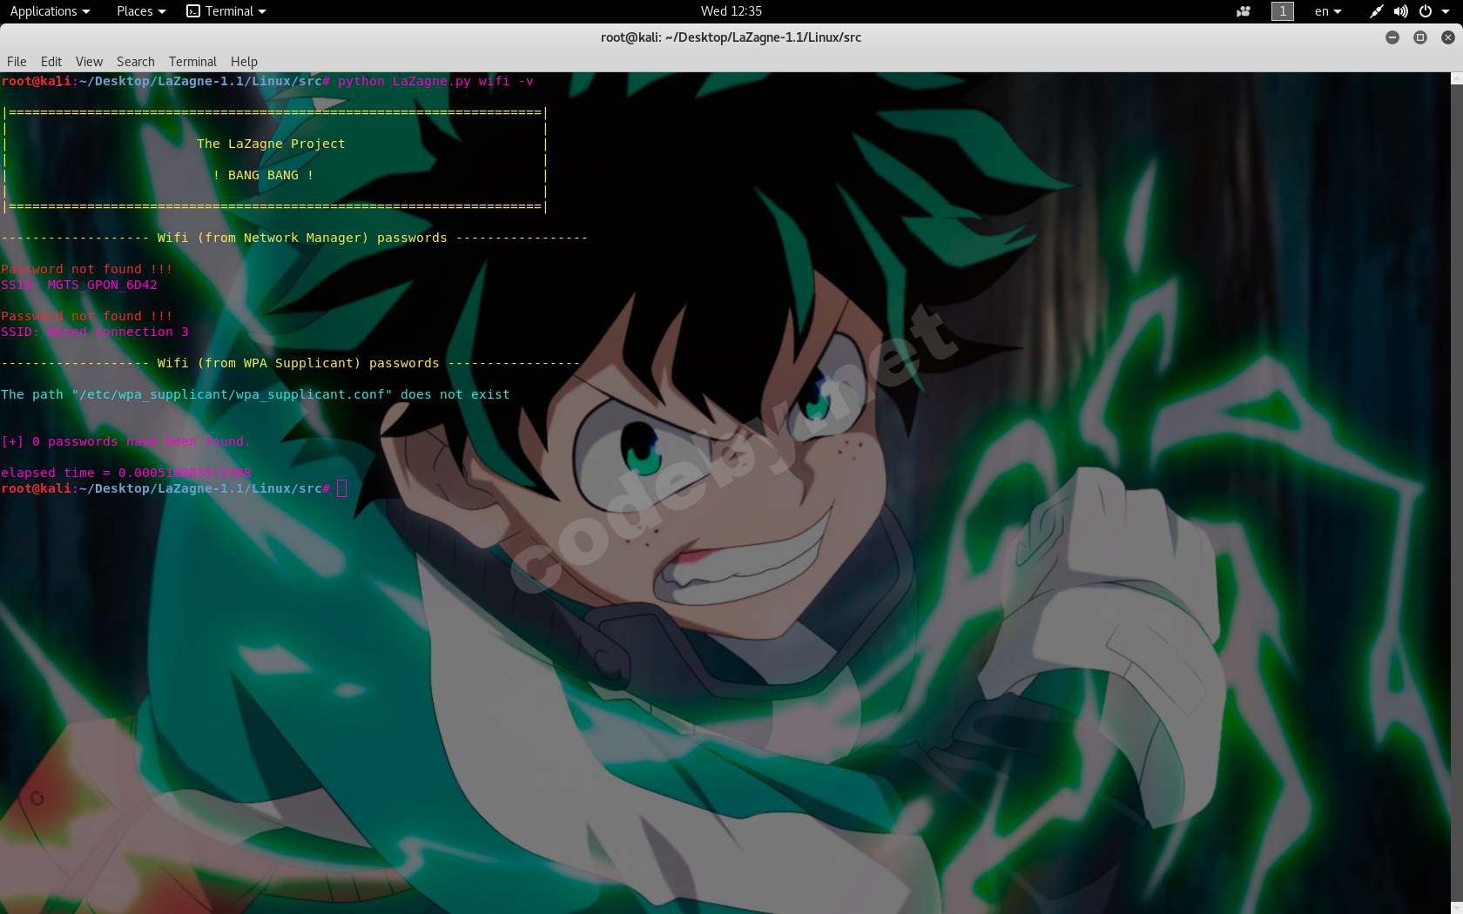This screenshot has width=1463, height=914.
Task: Click the SSID MGTS_GPON_6D42 line
Action: (79, 285)
